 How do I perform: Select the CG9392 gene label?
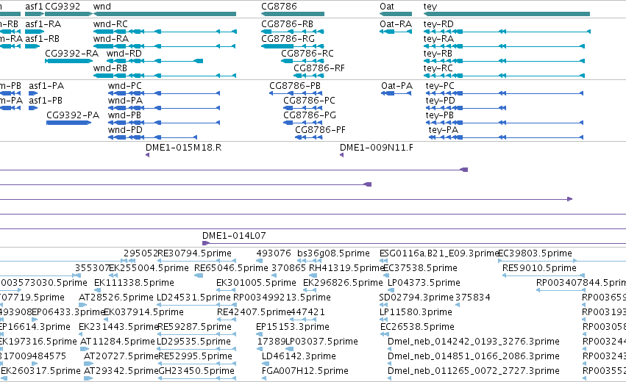pos(63,7)
